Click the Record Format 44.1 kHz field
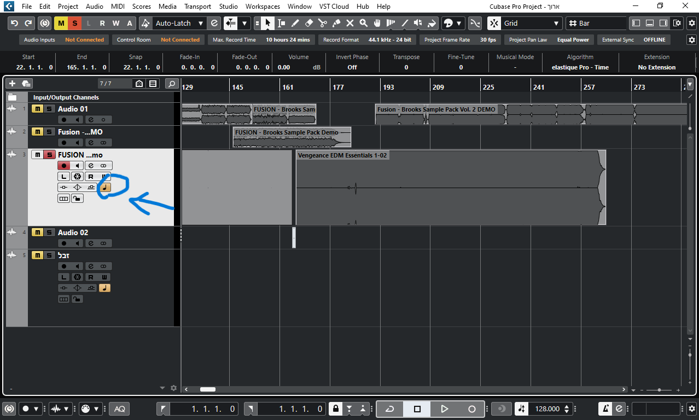 click(x=367, y=40)
